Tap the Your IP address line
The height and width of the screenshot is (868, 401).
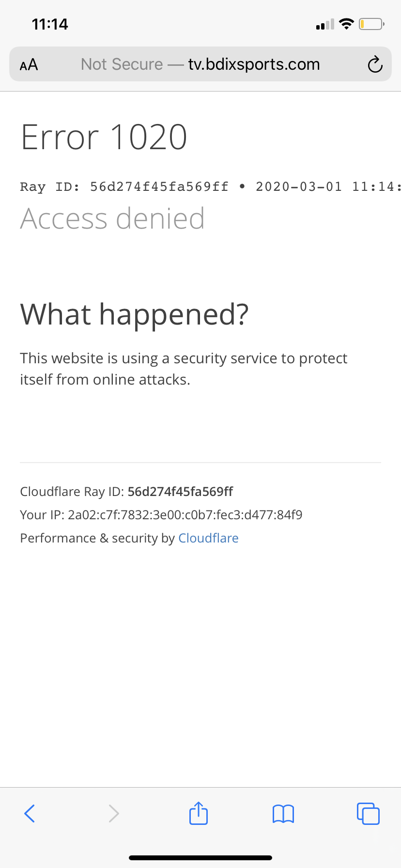[x=161, y=515]
